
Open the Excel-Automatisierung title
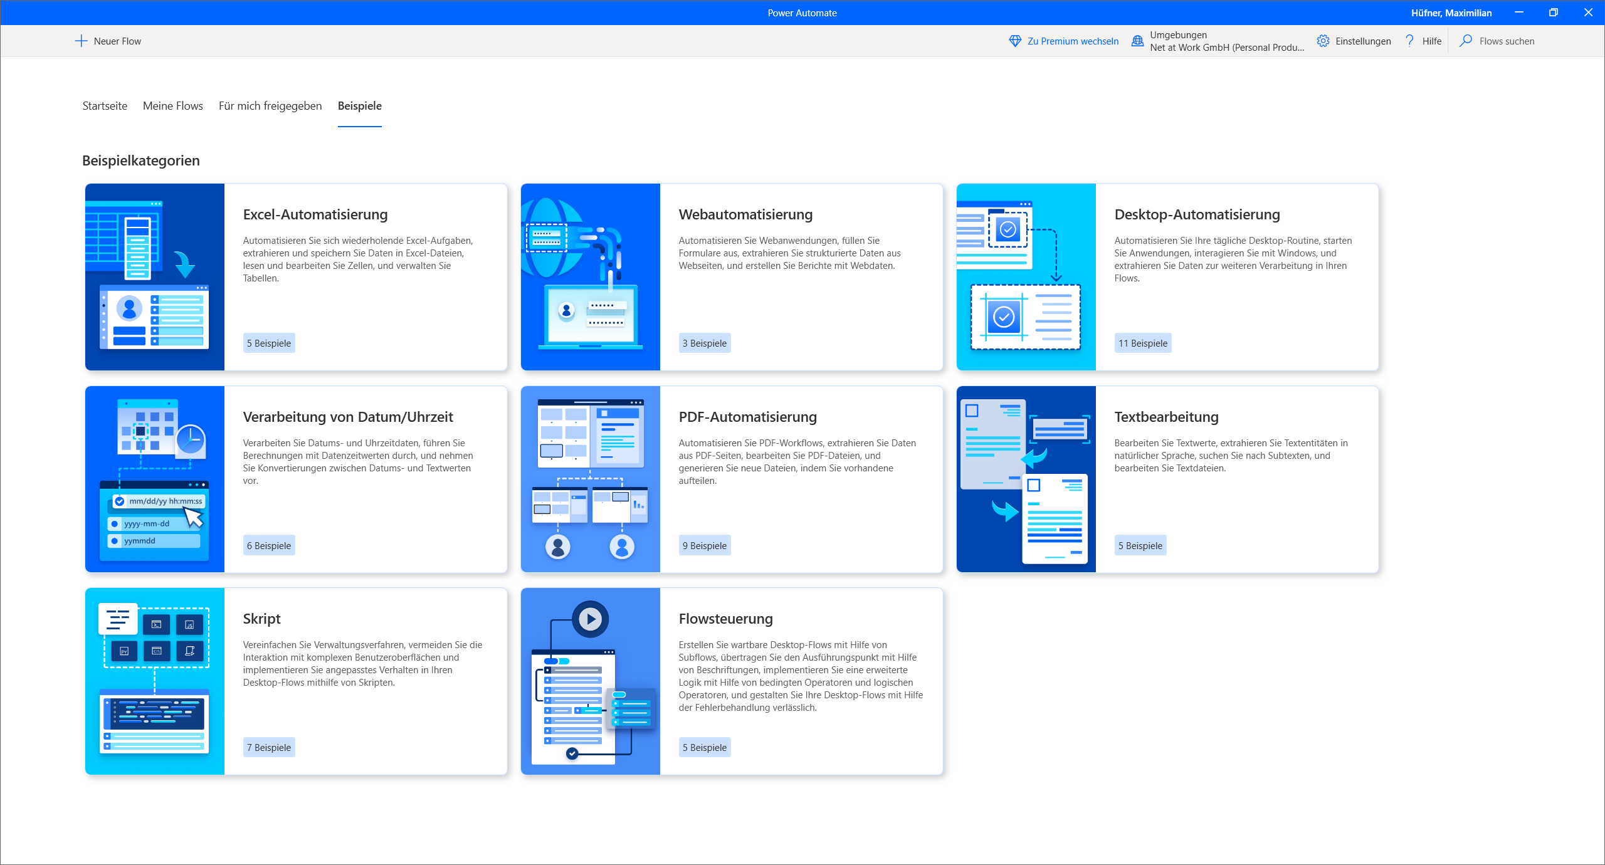point(315,214)
